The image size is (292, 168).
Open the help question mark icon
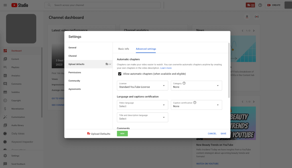(x=260, y=5)
